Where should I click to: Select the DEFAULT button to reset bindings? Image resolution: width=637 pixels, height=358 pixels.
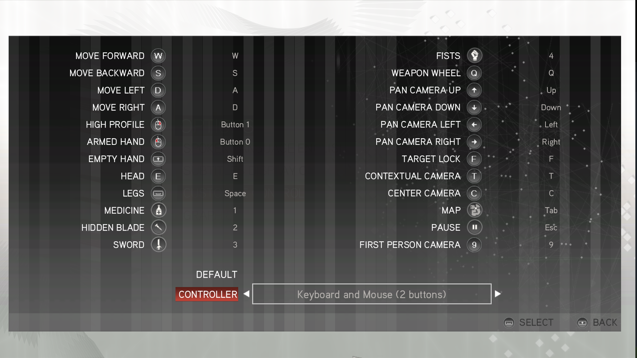pos(216,274)
